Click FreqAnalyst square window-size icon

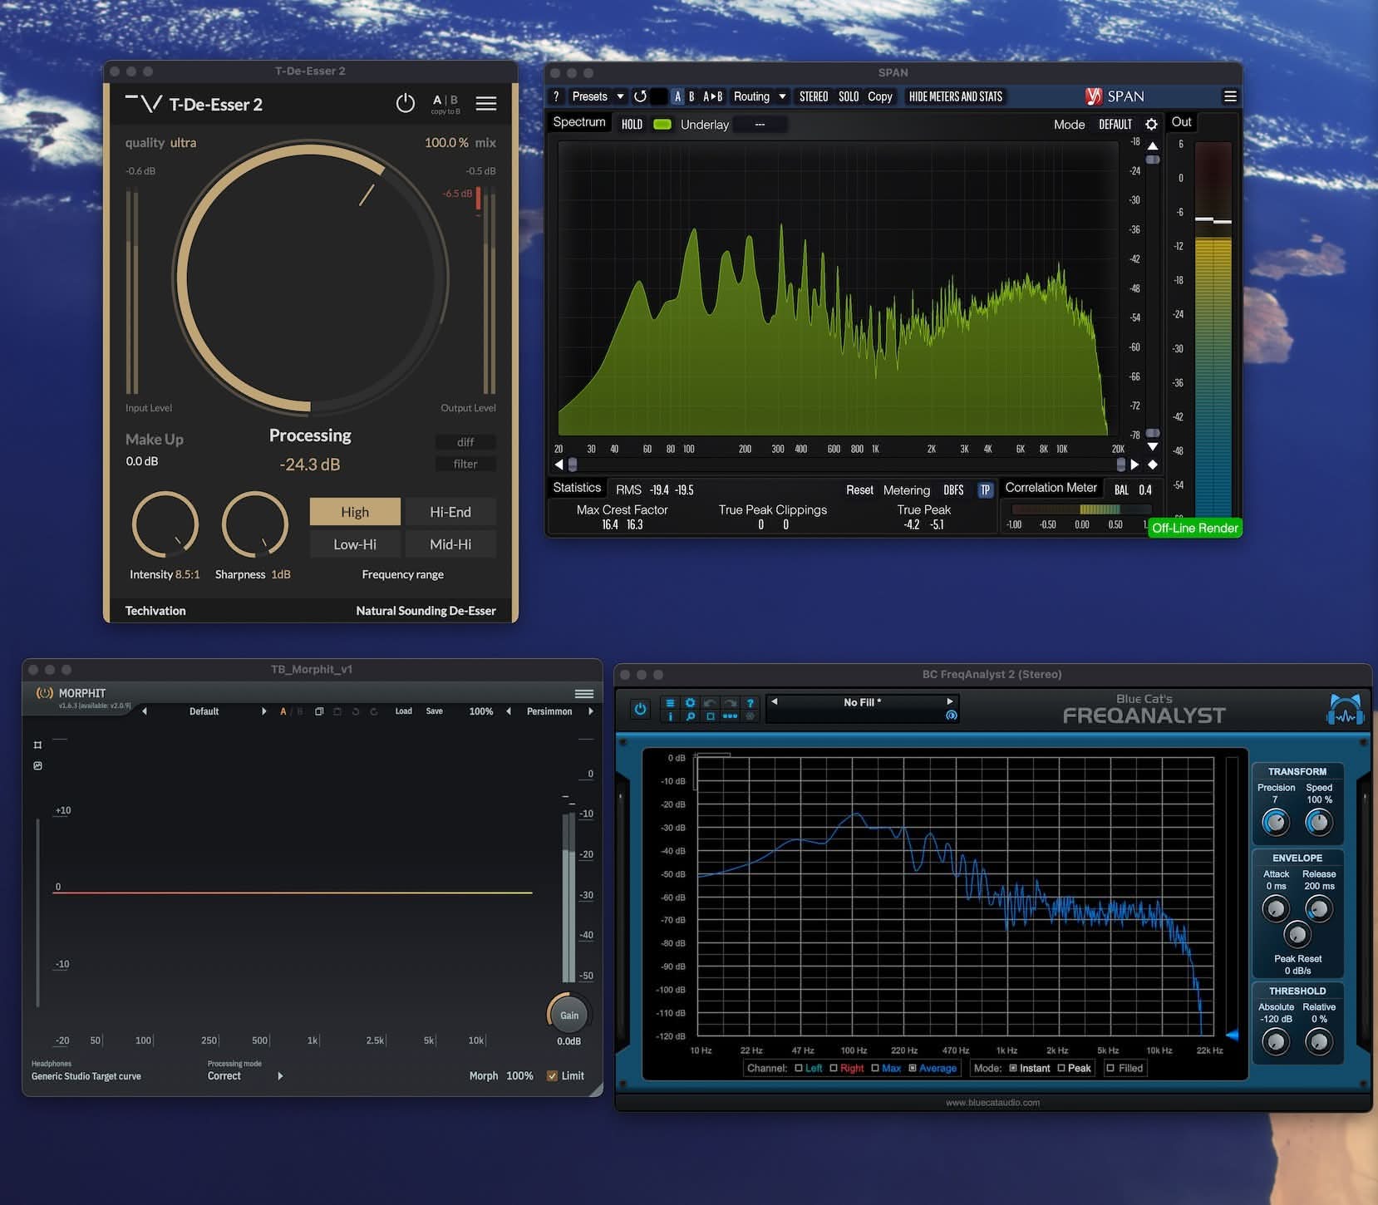pos(710,716)
